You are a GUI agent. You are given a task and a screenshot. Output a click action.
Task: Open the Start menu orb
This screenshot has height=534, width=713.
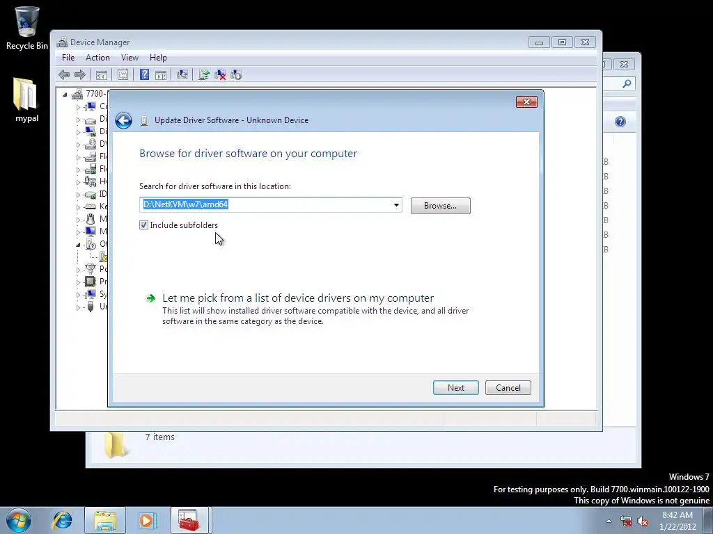[x=19, y=520]
